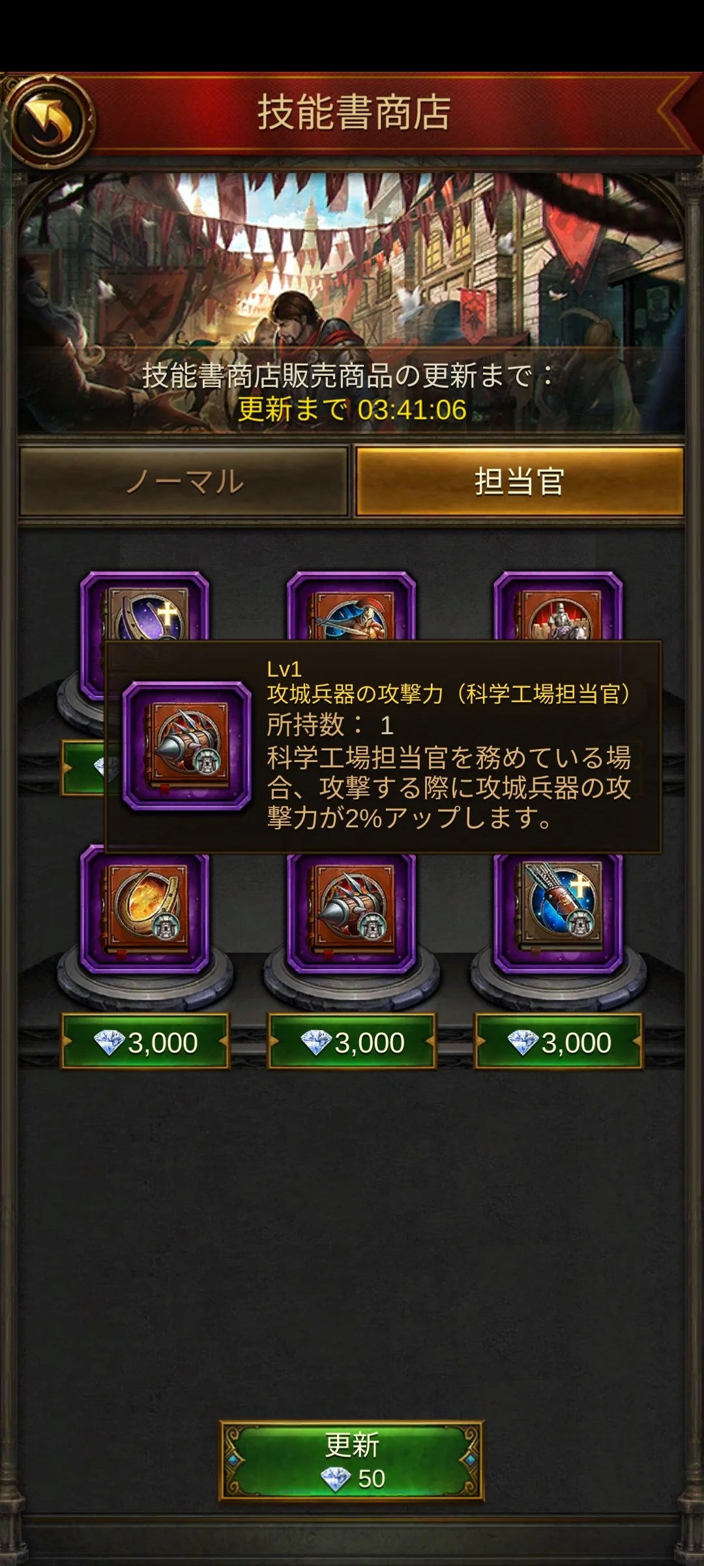The height and width of the screenshot is (1566, 704).
Task: Switch to the 担当官 tab
Action: pos(520,482)
